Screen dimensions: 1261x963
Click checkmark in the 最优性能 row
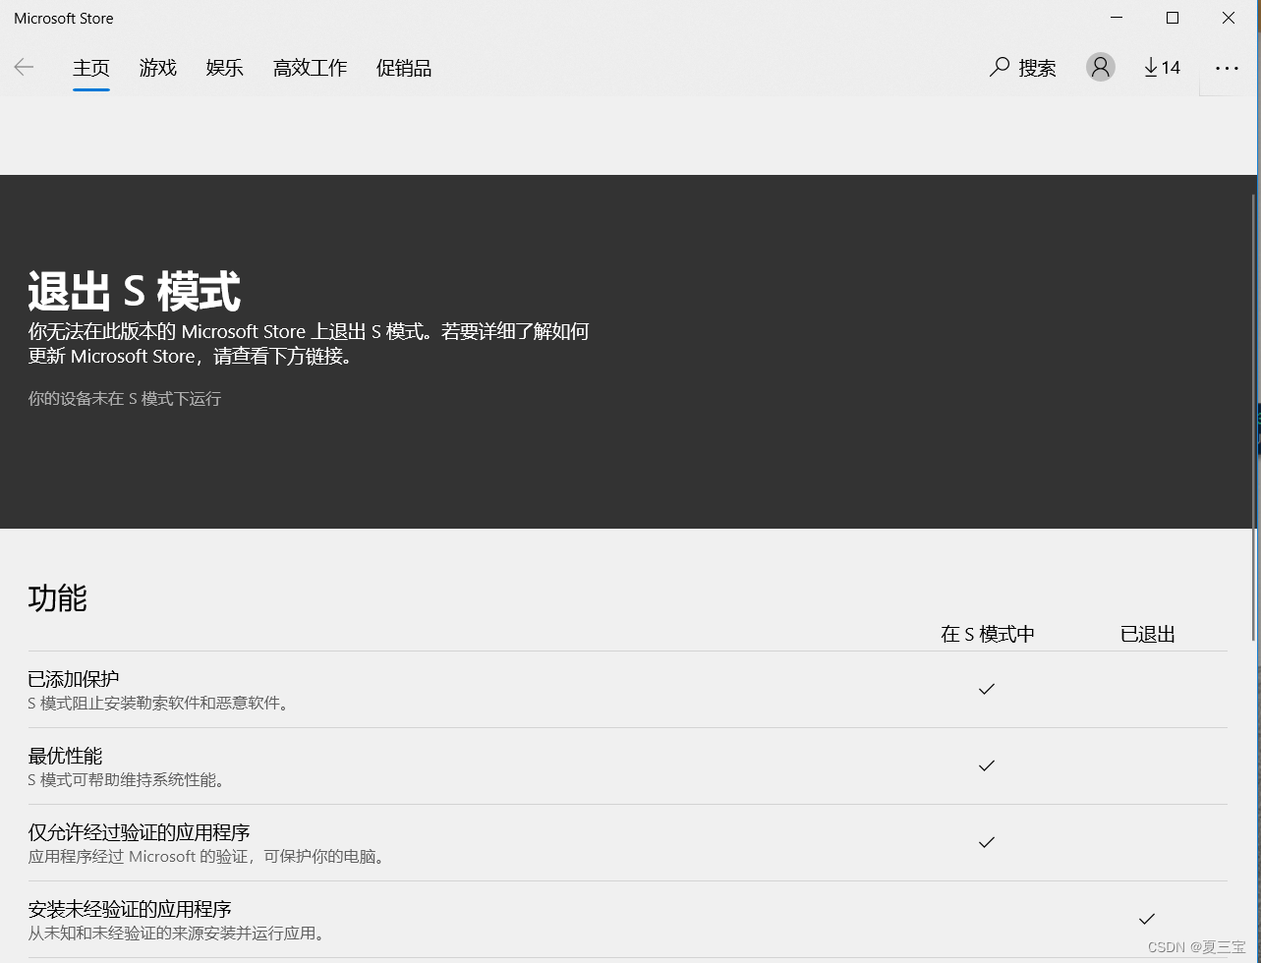click(x=987, y=765)
